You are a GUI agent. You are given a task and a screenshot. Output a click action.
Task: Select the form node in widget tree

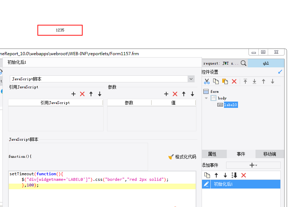[215, 91]
